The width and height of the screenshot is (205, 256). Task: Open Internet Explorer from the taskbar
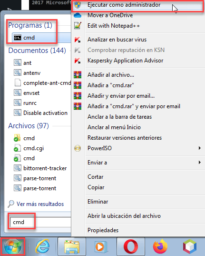tap(42, 246)
